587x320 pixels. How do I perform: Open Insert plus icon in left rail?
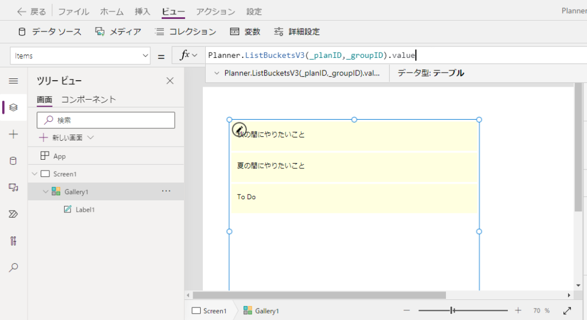click(14, 134)
